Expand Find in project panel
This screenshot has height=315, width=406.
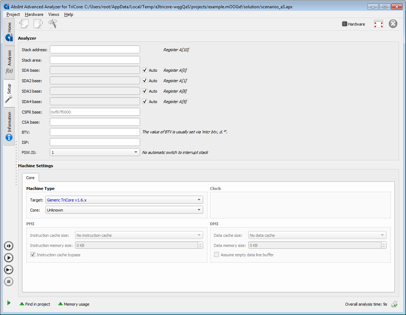coord(35,304)
